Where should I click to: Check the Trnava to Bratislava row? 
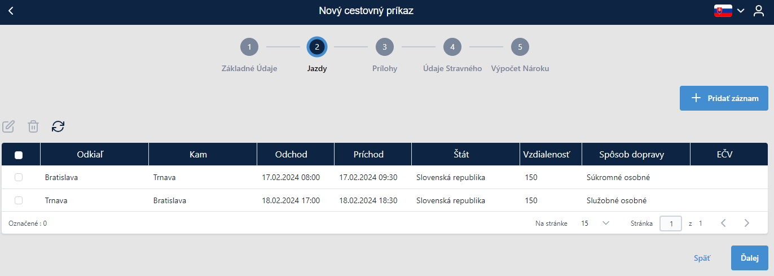(x=19, y=200)
